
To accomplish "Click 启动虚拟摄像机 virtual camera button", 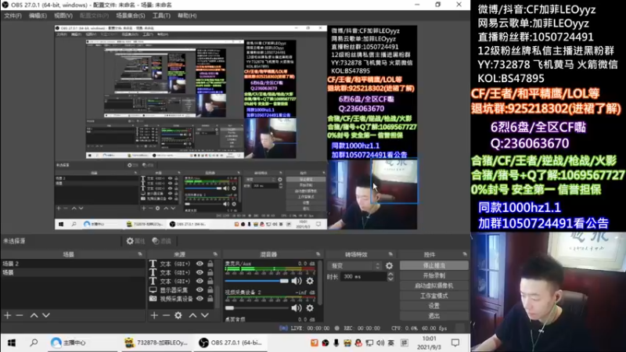I will click(x=434, y=286).
